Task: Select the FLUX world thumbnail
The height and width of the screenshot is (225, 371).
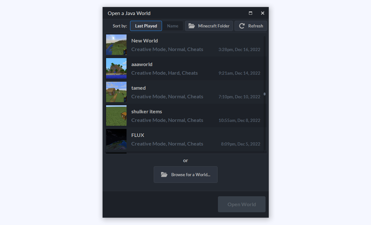Action: pyautogui.click(x=116, y=139)
